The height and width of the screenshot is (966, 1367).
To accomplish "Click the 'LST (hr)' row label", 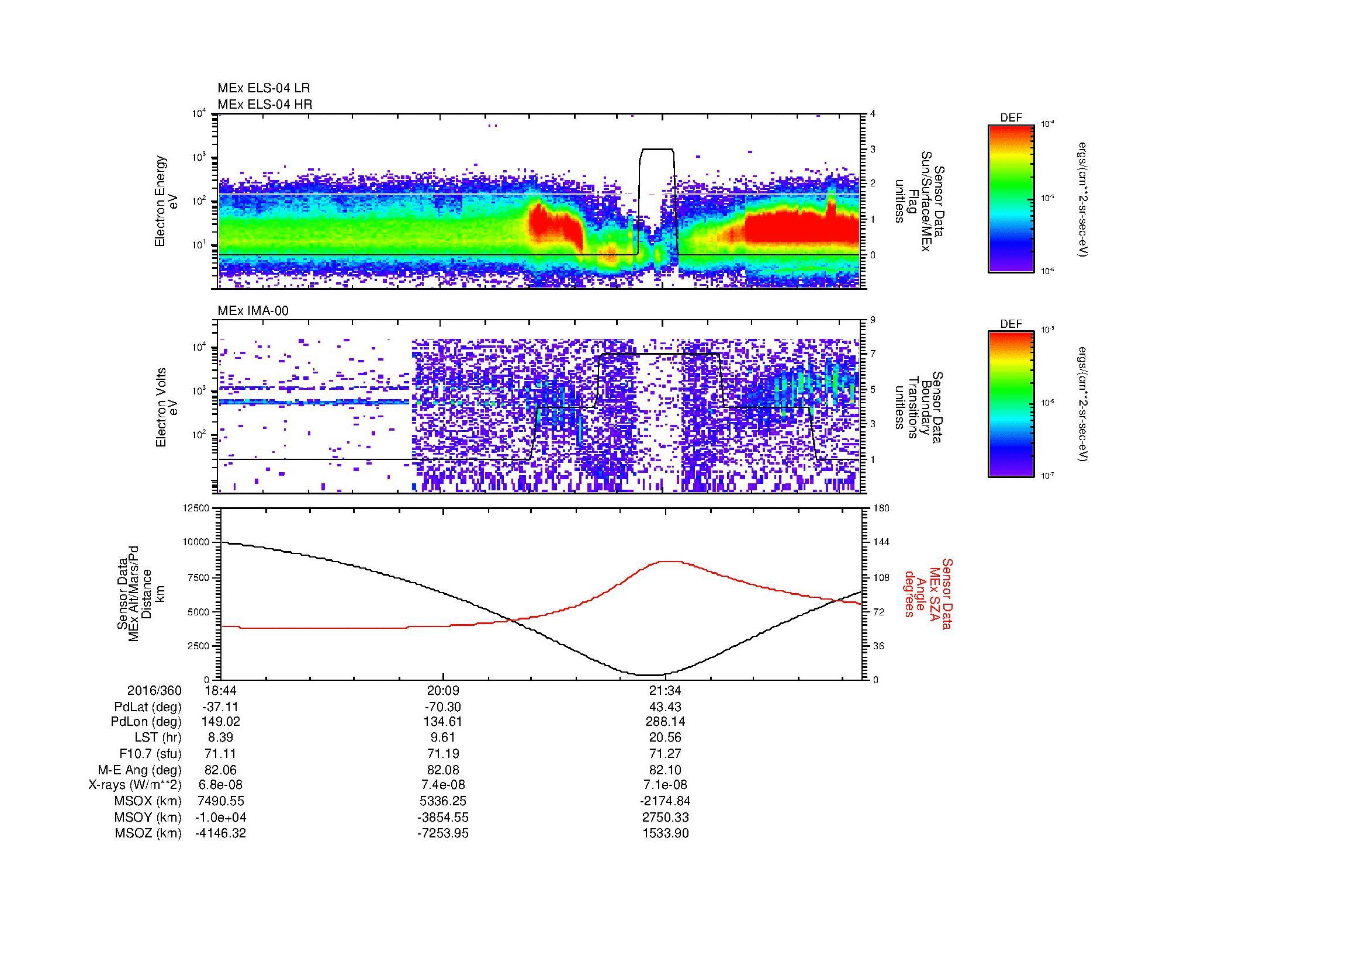I will [x=158, y=738].
